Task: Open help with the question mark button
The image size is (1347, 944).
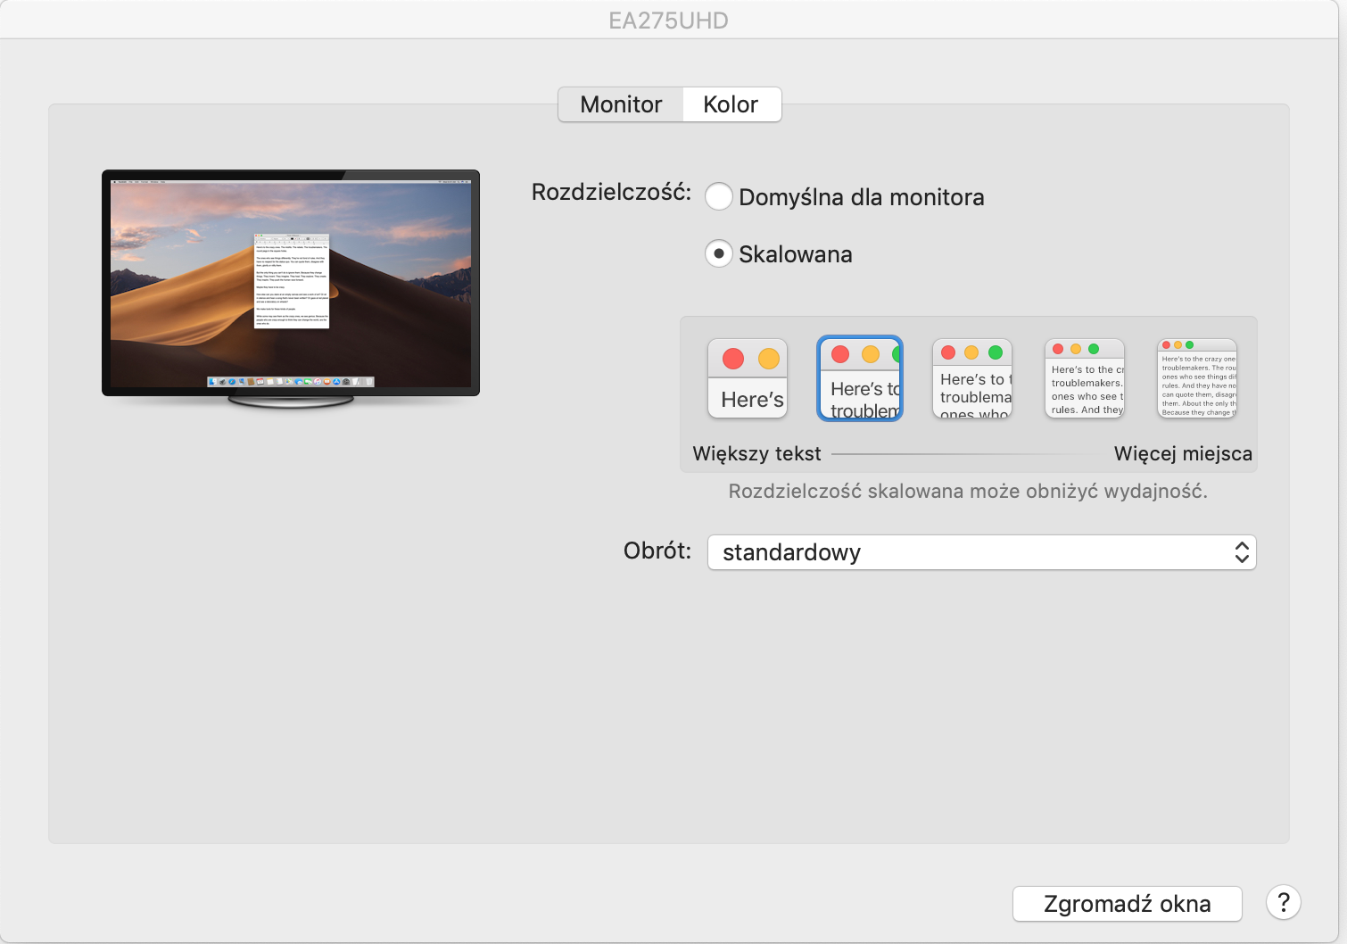Action: 1283,903
